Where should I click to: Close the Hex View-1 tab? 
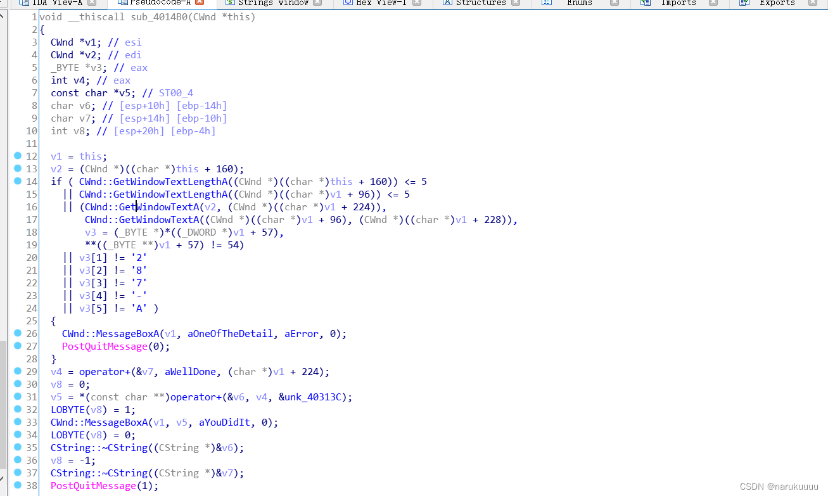pyautogui.click(x=417, y=3)
